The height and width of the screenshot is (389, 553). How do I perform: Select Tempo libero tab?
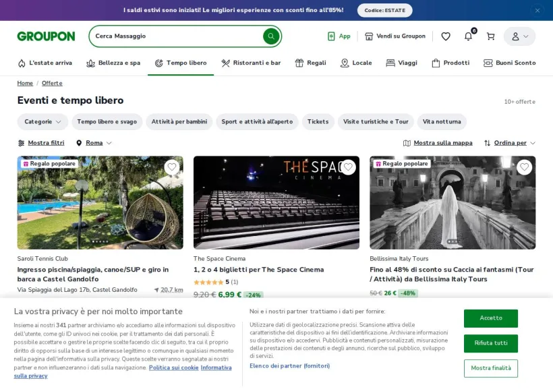(x=181, y=63)
